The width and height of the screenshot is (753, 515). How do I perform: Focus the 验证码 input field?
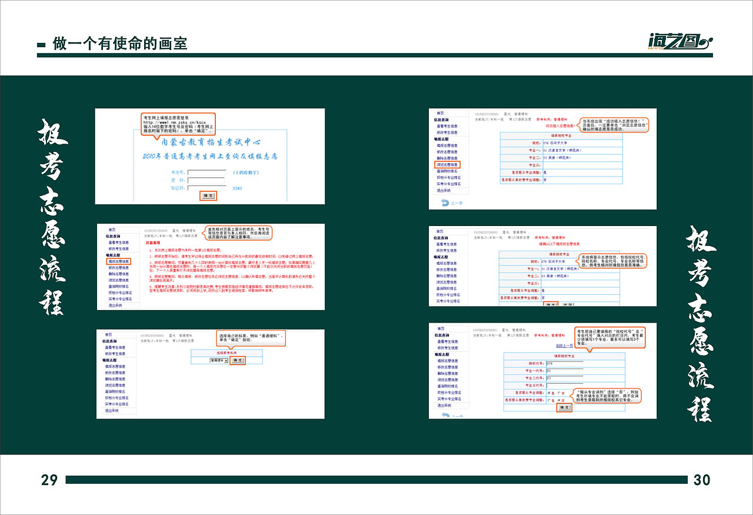tap(206, 188)
